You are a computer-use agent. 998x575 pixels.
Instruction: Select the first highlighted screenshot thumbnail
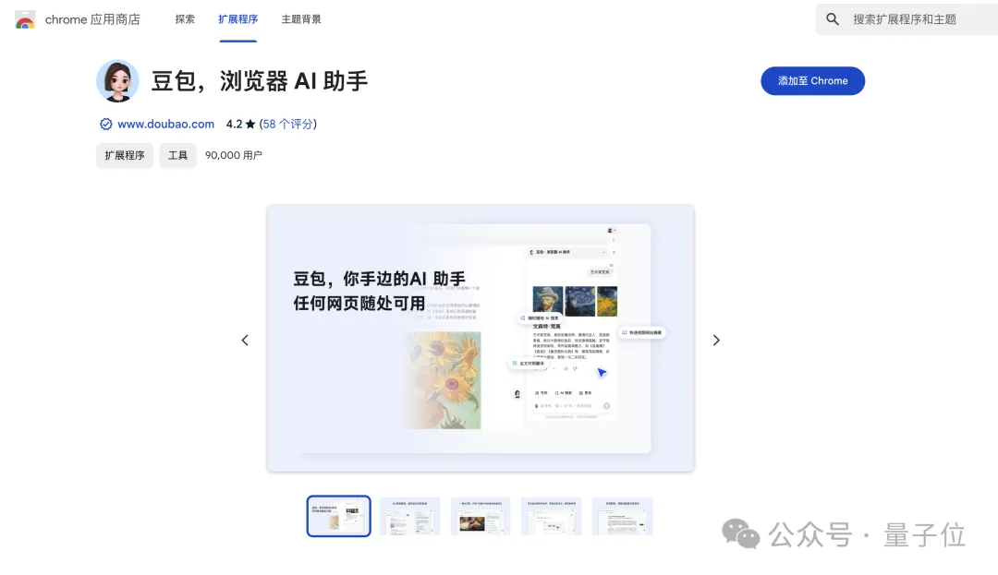pyautogui.click(x=338, y=516)
